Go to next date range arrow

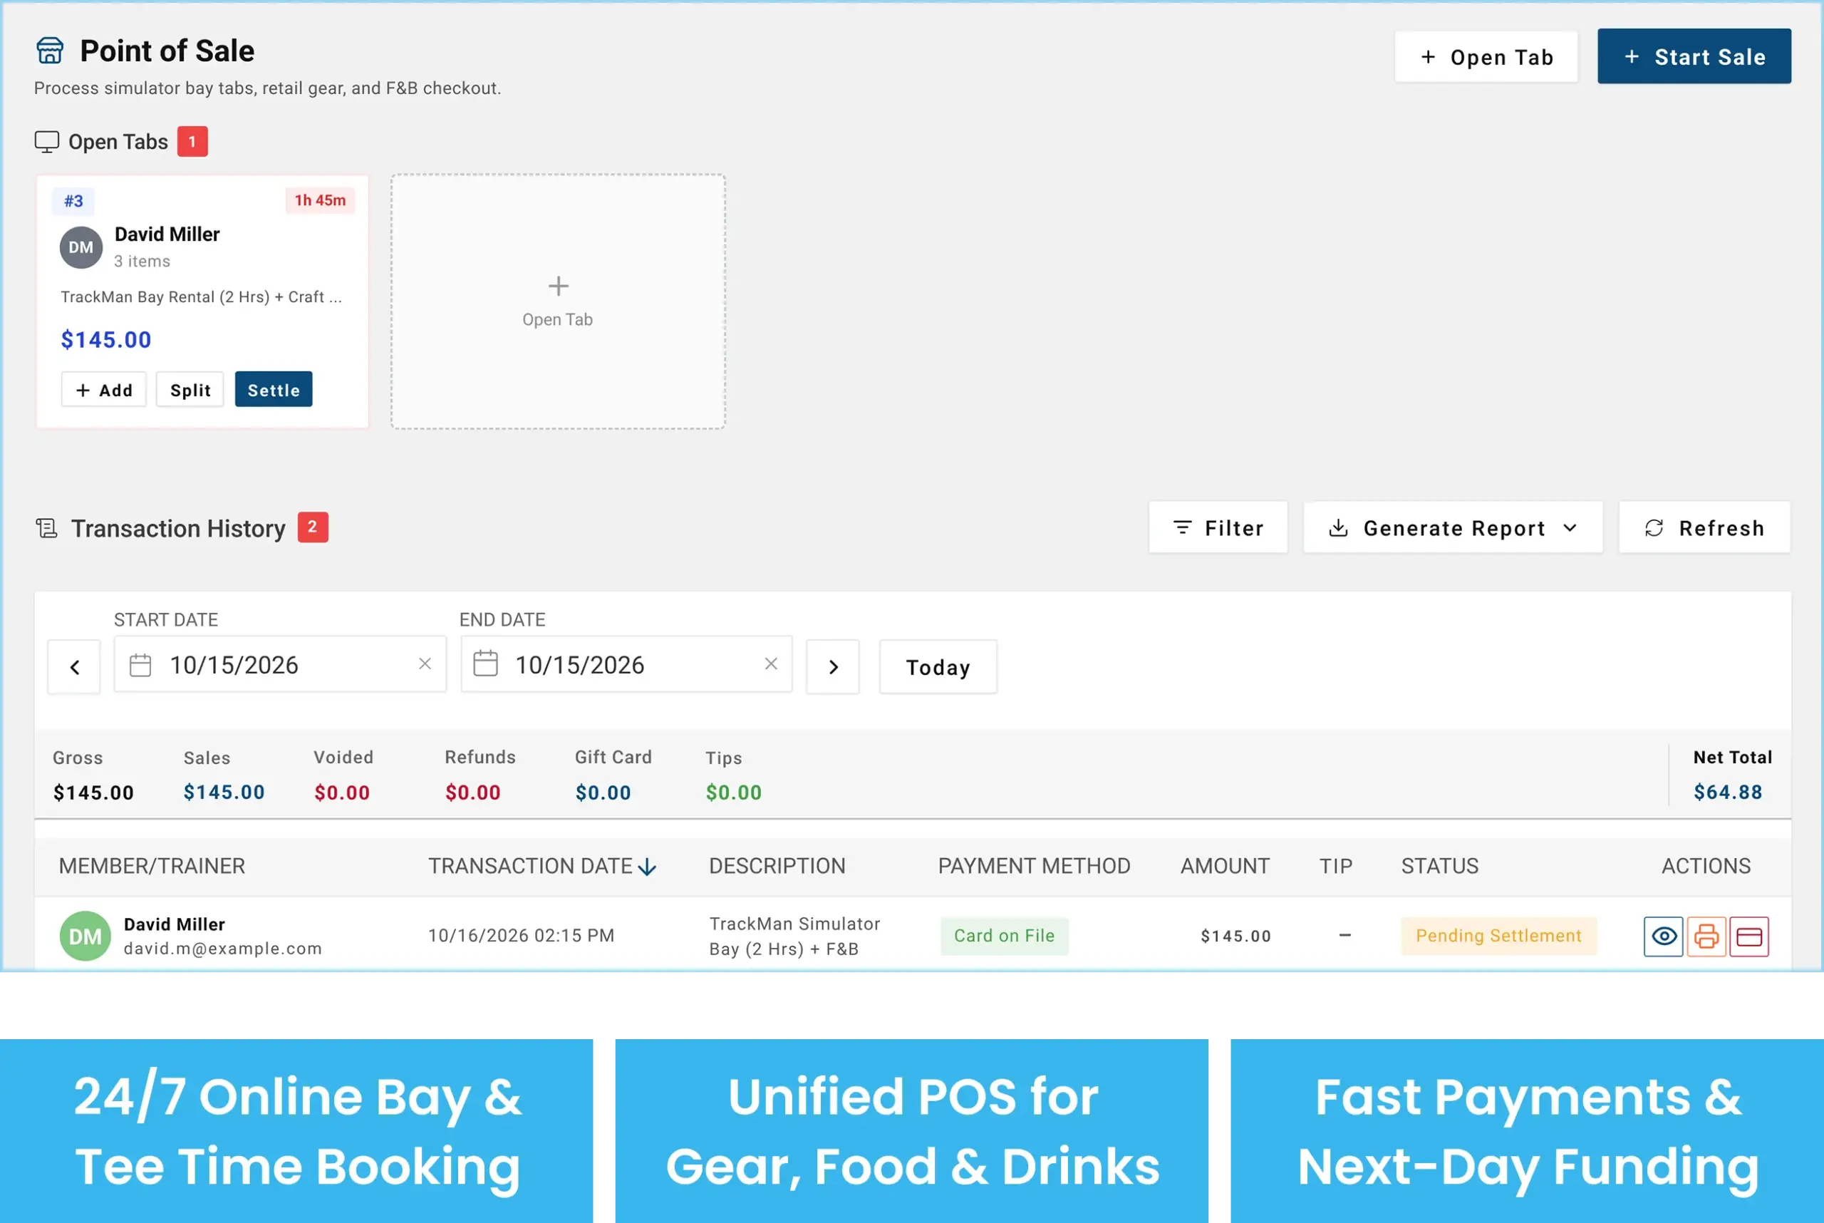[833, 667]
